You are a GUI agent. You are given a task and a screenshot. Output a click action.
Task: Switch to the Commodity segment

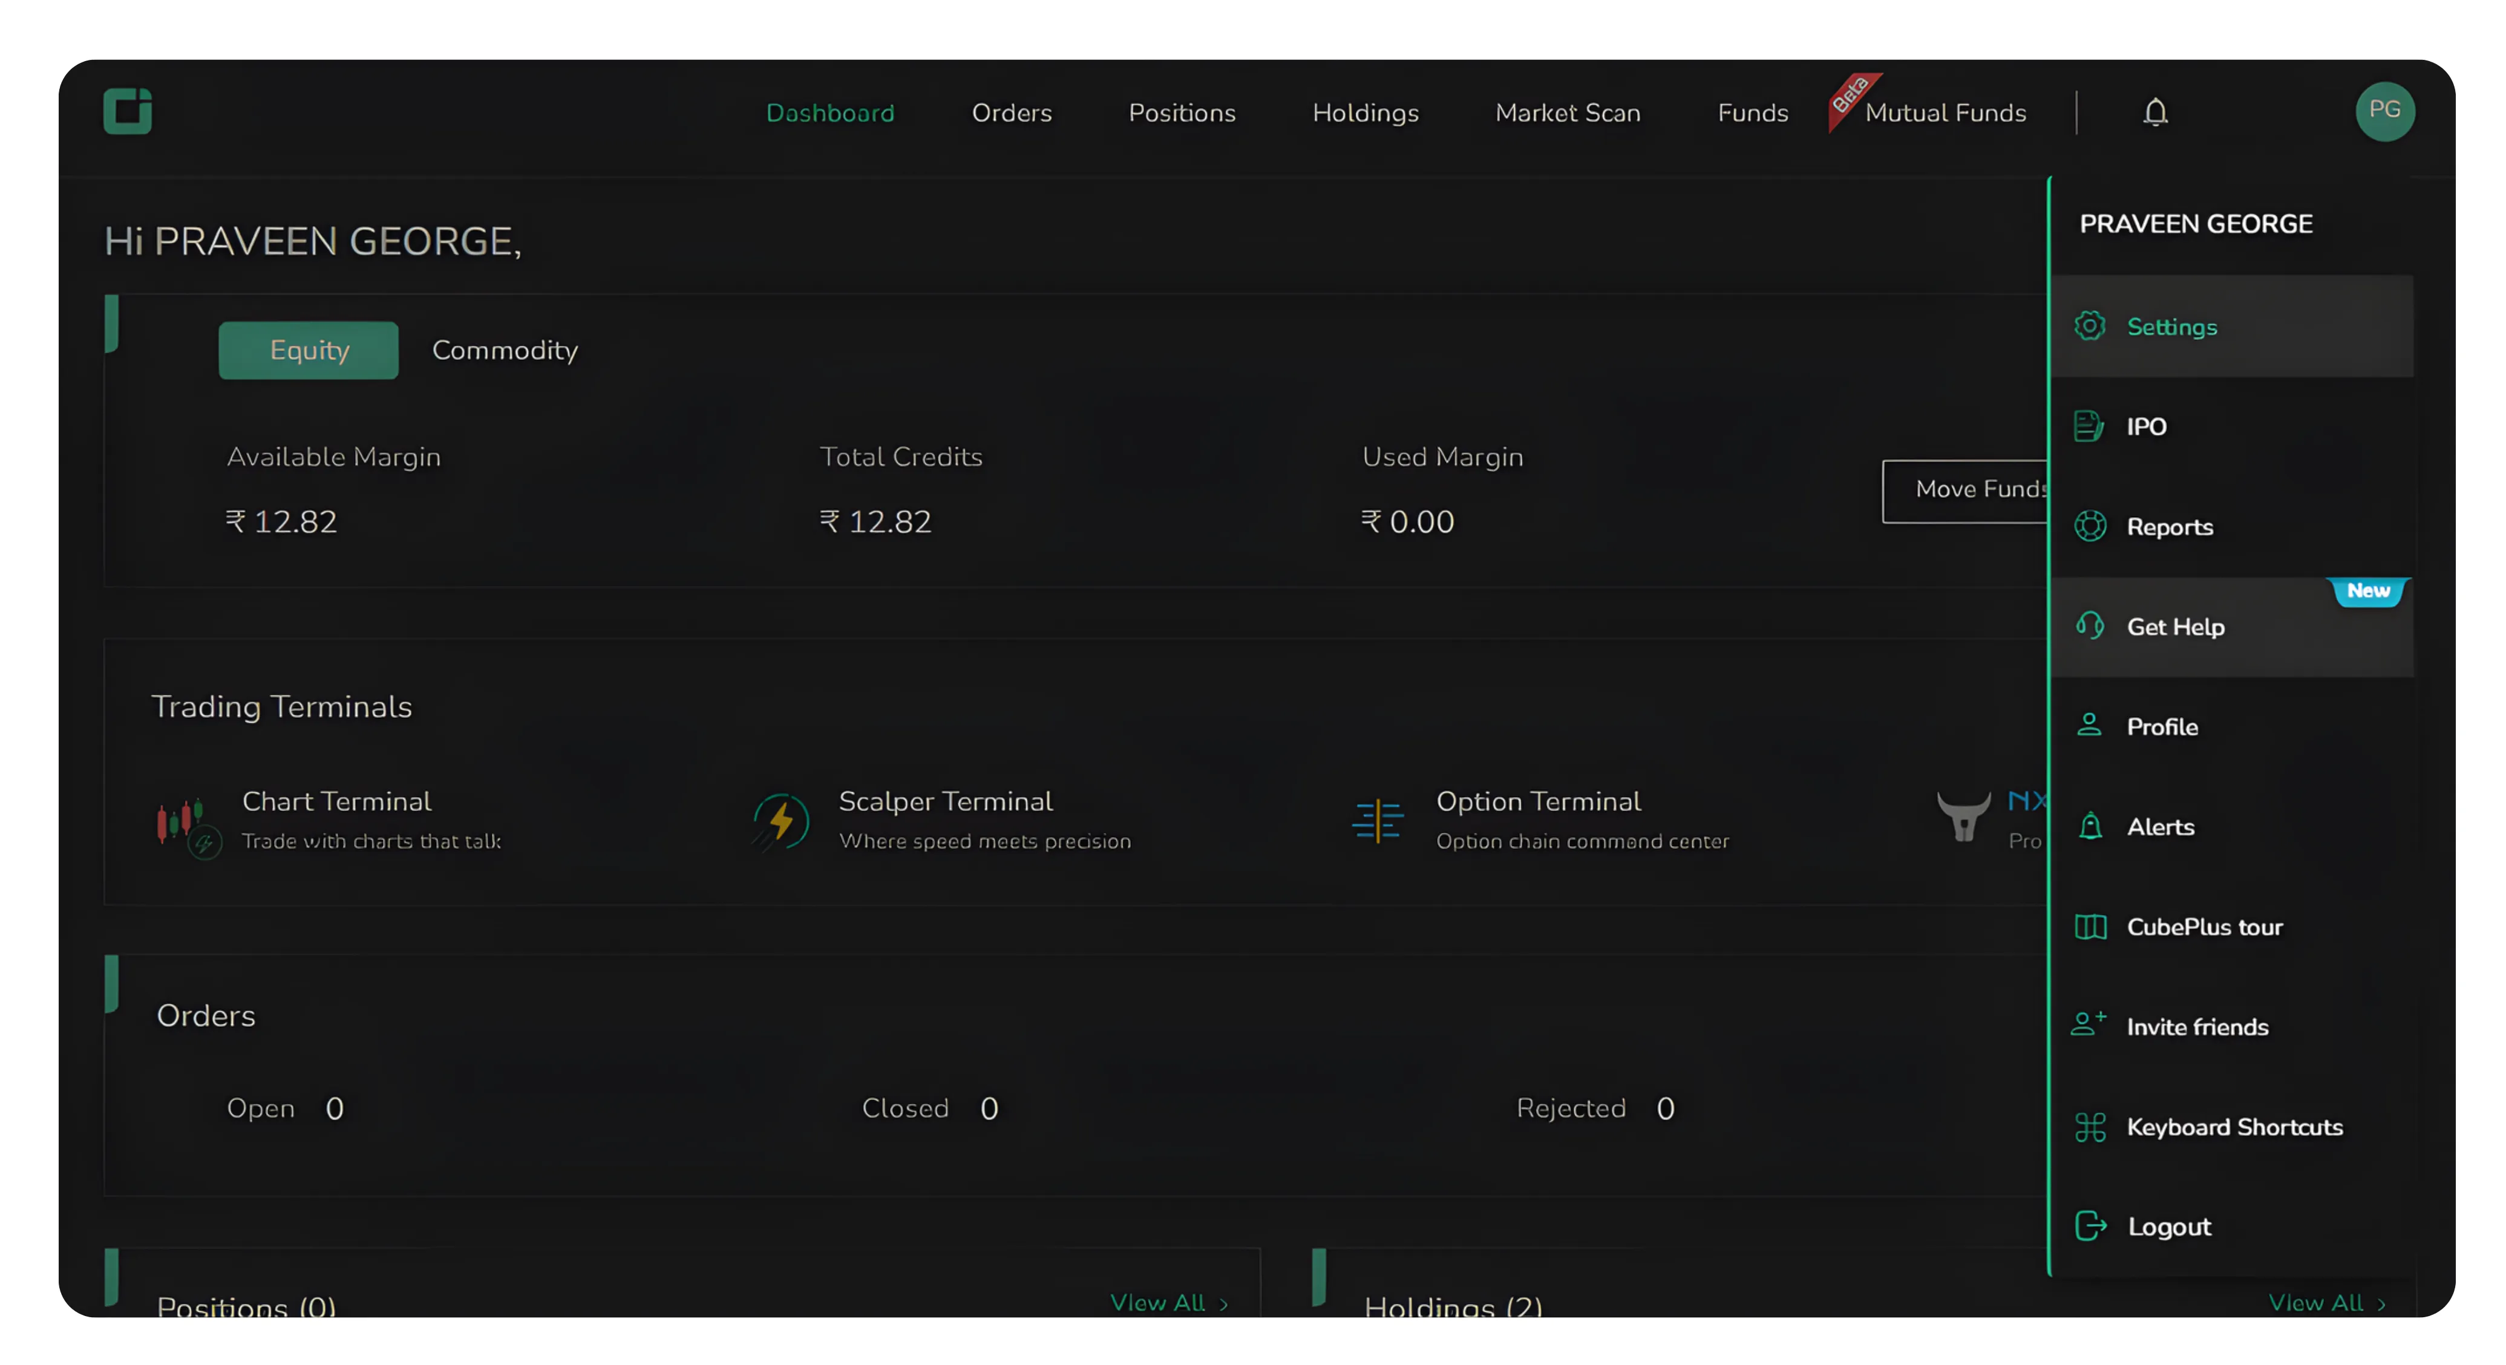pyautogui.click(x=504, y=350)
